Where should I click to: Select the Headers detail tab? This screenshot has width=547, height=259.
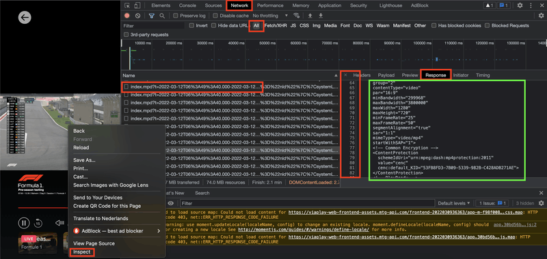point(362,75)
